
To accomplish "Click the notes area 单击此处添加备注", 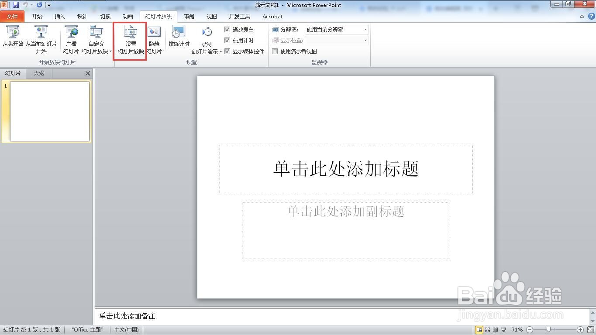I will click(x=342, y=316).
